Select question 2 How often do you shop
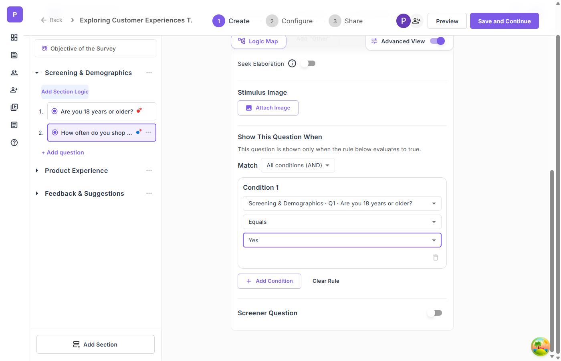This screenshot has width=561, height=361. tap(96, 133)
